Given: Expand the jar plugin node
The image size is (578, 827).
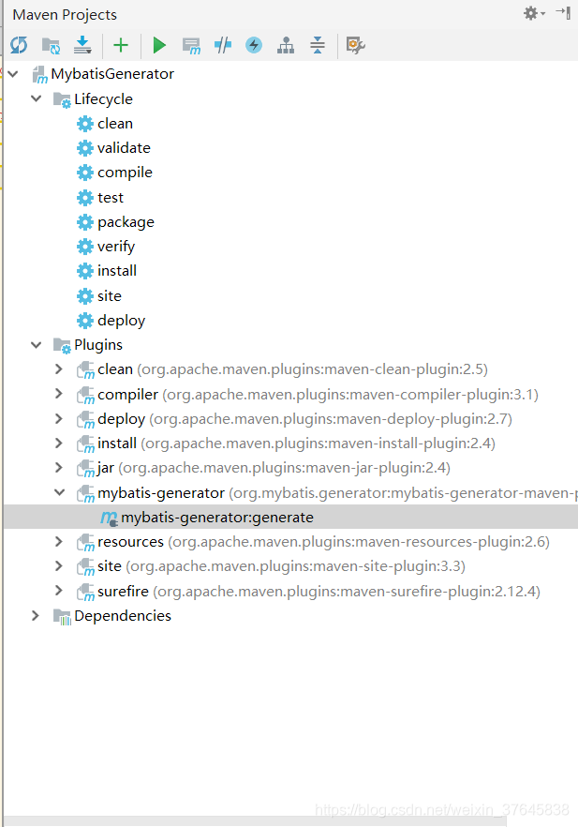Looking at the screenshot, I should click(59, 468).
